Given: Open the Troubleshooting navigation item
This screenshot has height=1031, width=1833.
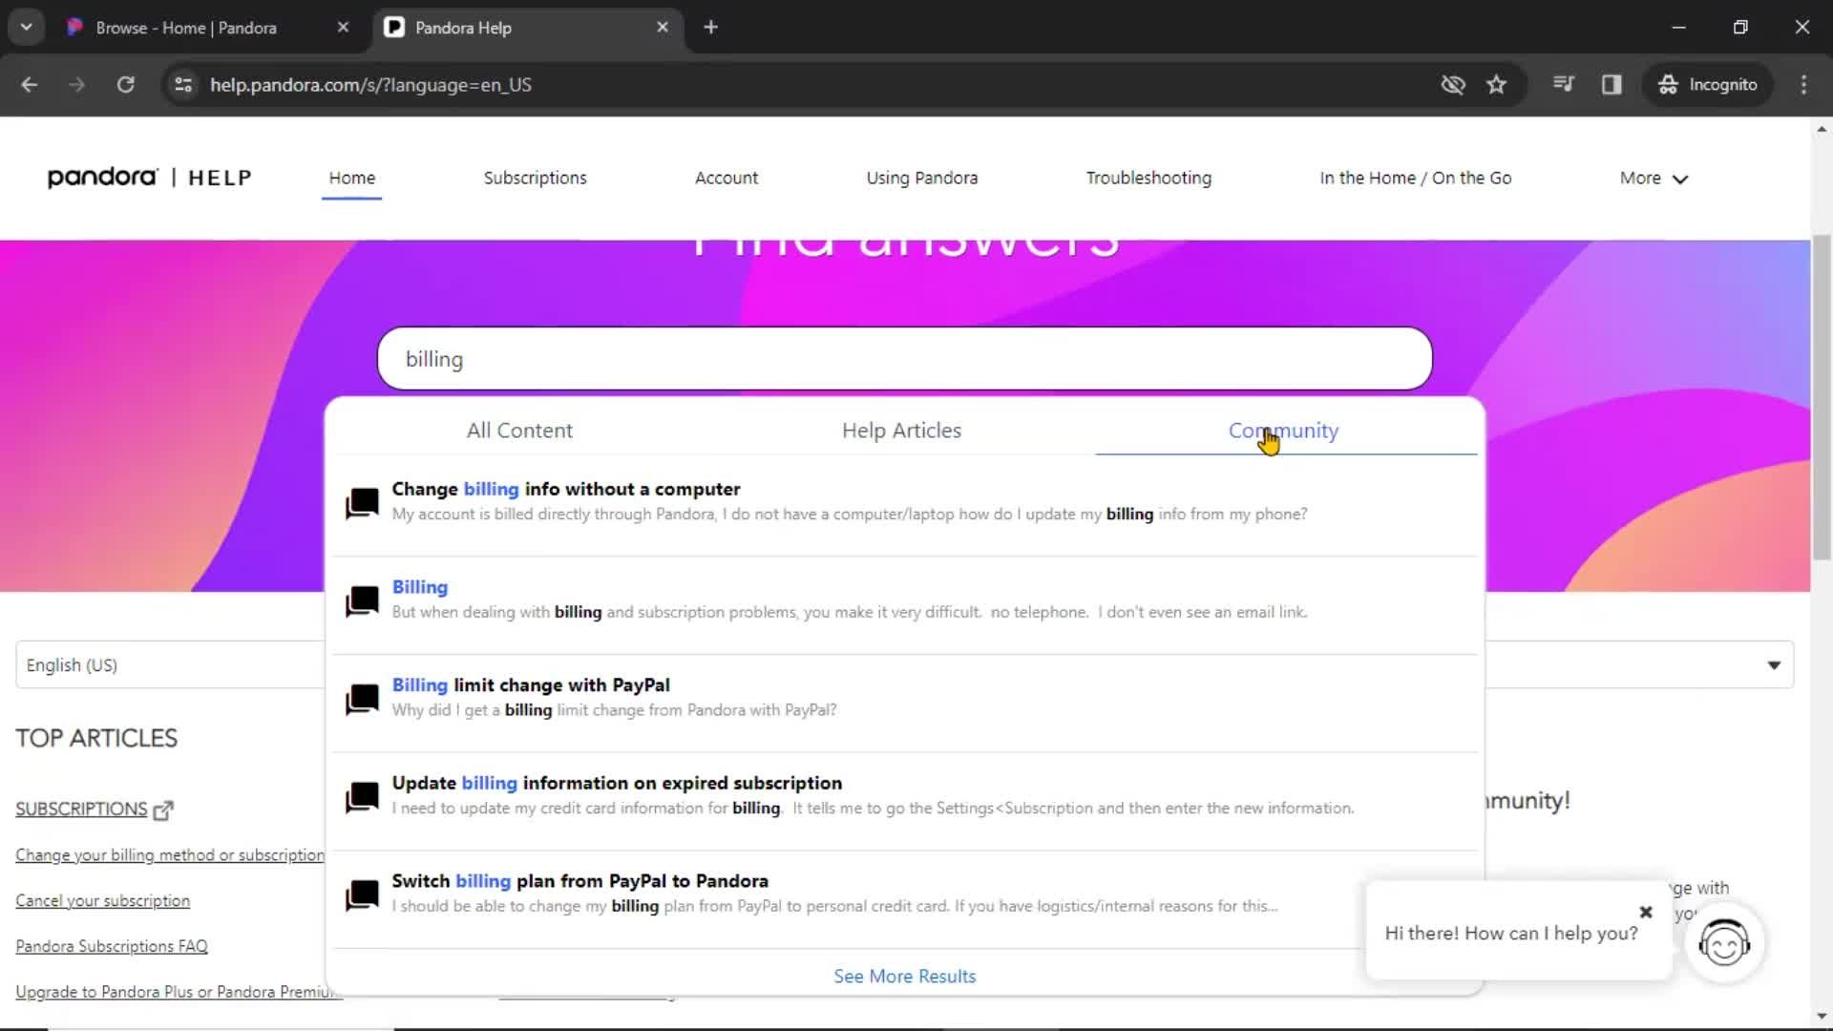Looking at the screenshot, I should [1148, 178].
